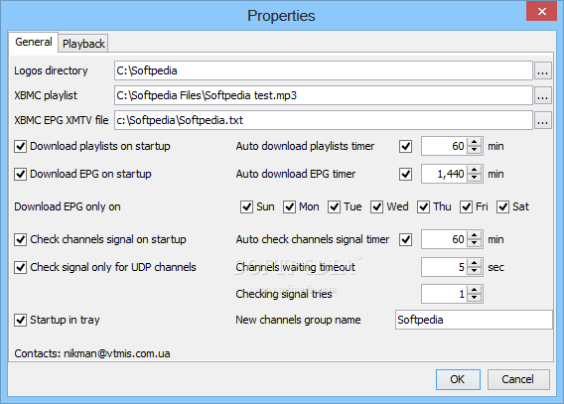
Task: Disable Auto download EPG timer checkbox
Action: 406,174
